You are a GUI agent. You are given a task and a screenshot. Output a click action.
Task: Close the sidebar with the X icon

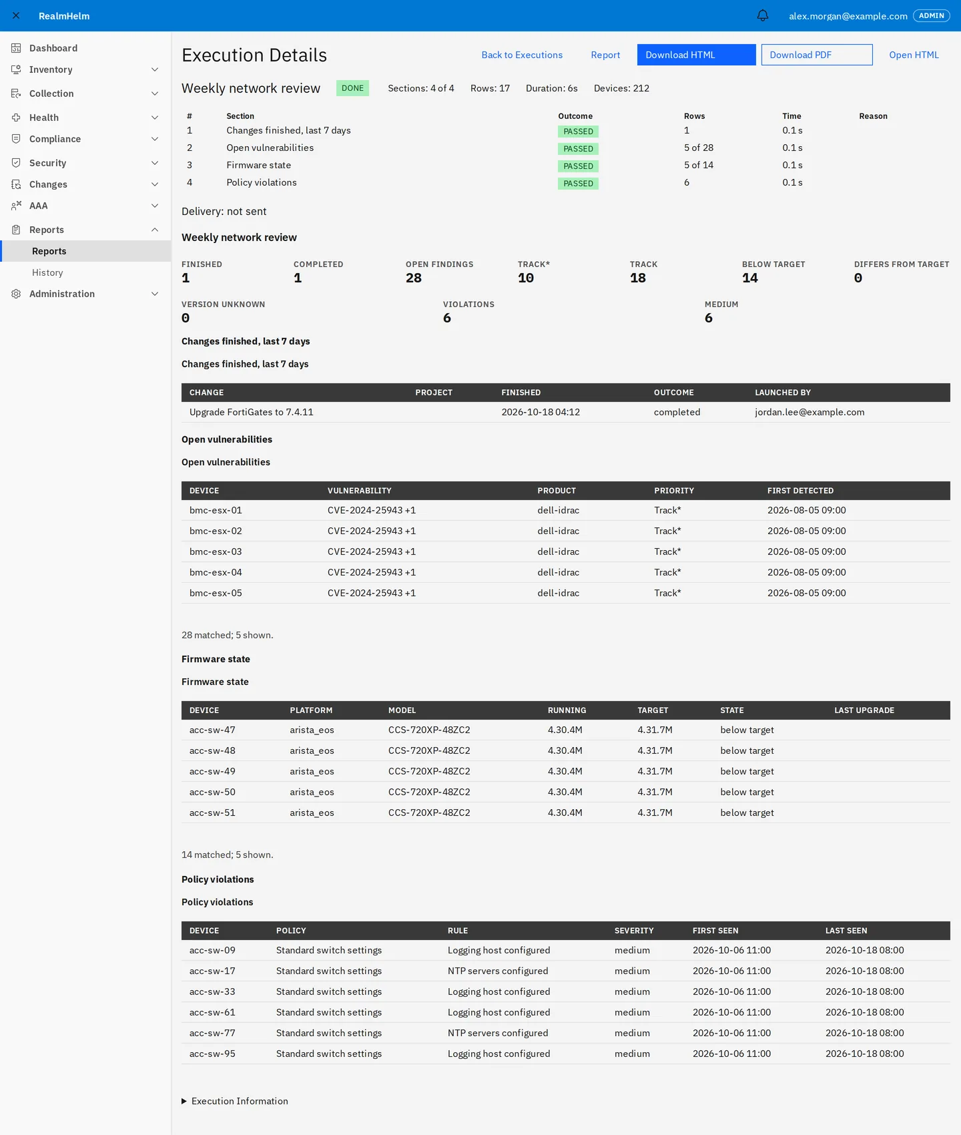(16, 15)
